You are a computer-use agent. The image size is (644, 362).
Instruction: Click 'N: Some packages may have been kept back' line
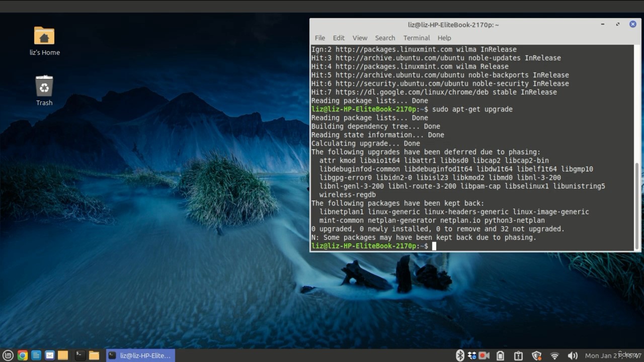pyautogui.click(x=424, y=237)
